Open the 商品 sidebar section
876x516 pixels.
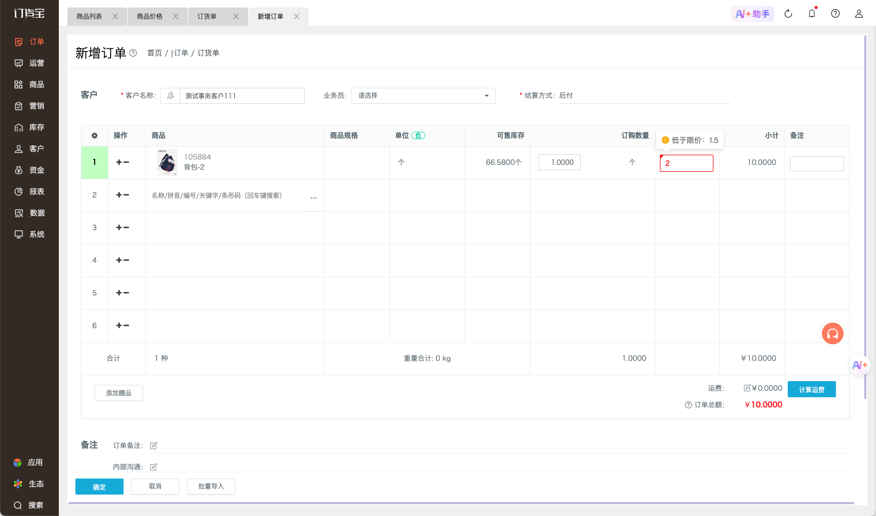(x=29, y=85)
